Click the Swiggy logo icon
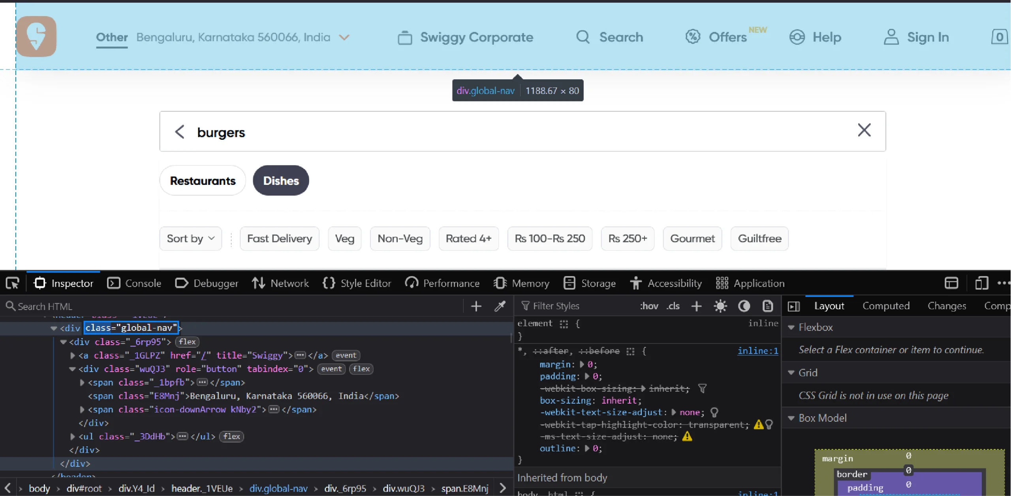Viewport: 1011px width, 496px height. [36, 36]
